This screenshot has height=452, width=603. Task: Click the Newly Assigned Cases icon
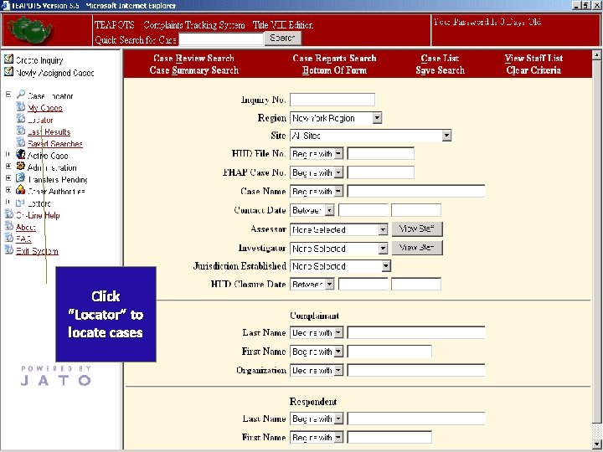tap(8, 71)
